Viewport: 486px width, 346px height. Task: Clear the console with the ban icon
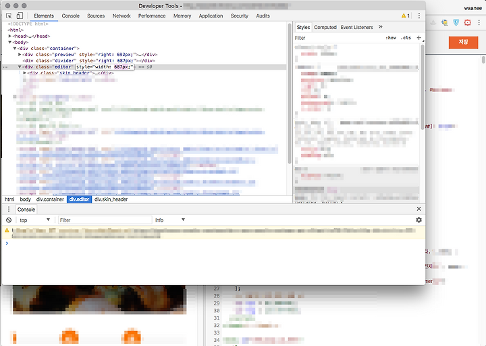(9, 220)
